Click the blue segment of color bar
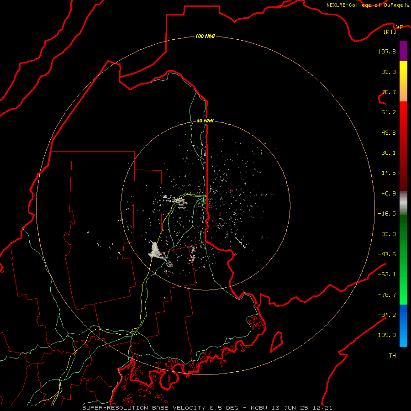 [x=403, y=326]
